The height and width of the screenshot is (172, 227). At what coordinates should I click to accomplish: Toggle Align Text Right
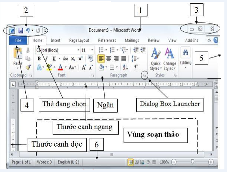pos(116,59)
